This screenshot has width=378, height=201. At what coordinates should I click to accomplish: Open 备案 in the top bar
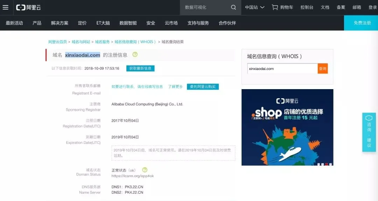tap(341, 7)
